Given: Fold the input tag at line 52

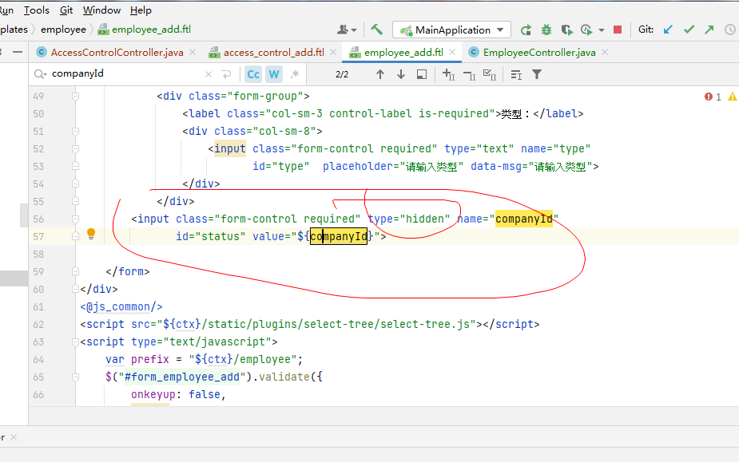Looking at the screenshot, I should click(75, 149).
